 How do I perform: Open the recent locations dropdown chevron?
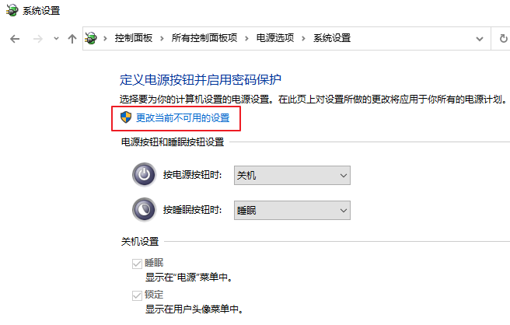pyautogui.click(x=55, y=38)
